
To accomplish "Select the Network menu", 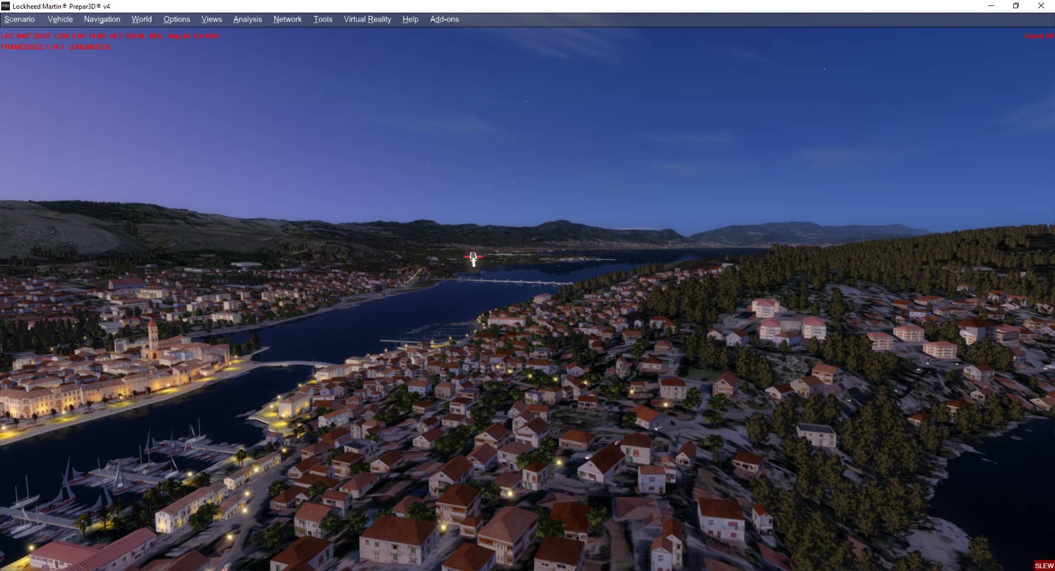I will [x=287, y=19].
